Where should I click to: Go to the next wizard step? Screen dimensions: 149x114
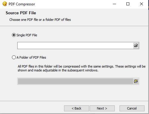pyautogui.click(x=102, y=108)
